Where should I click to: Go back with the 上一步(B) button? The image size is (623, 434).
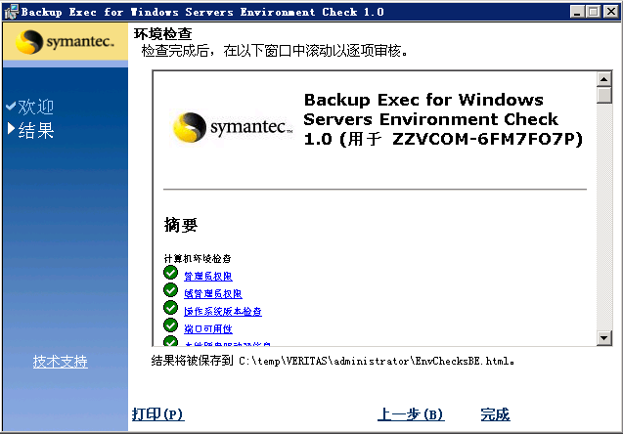[411, 414]
